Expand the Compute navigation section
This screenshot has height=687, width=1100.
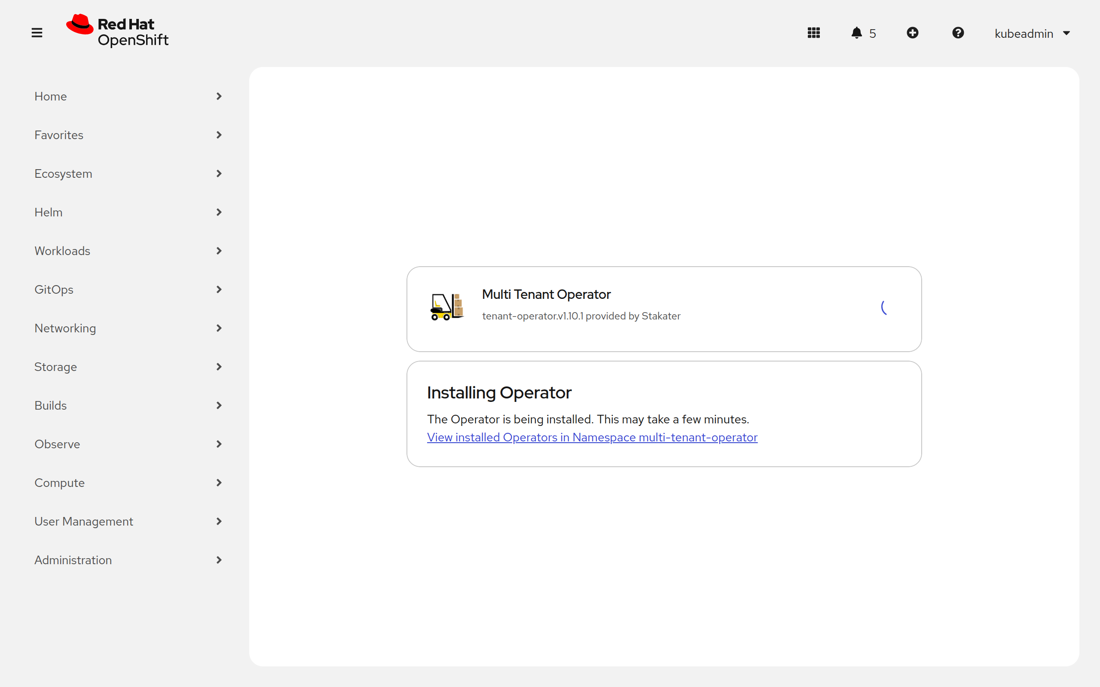click(128, 483)
